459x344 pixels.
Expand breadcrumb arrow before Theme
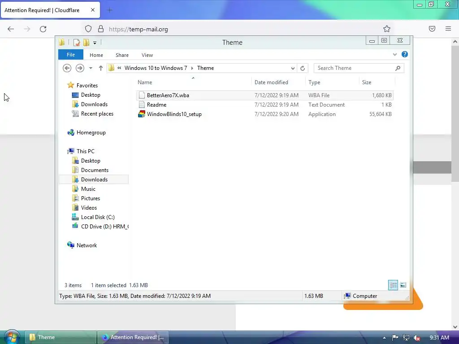(x=192, y=68)
